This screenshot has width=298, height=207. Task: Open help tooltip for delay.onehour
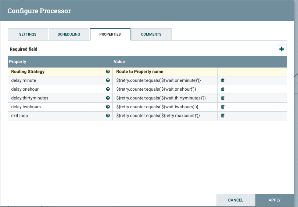tap(108, 89)
